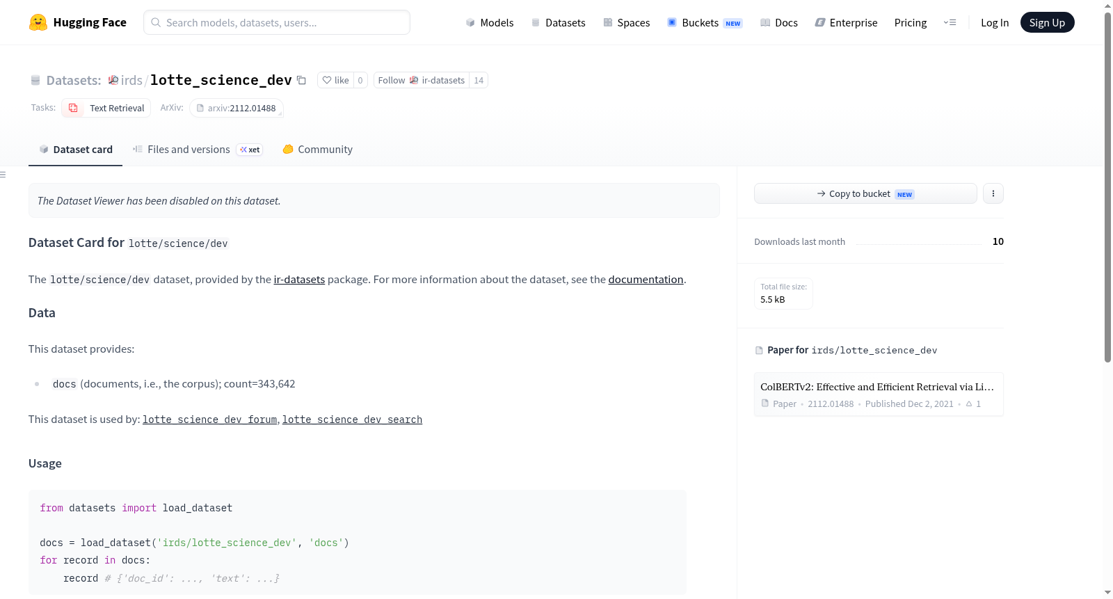The image size is (1113, 599).
Task: Follow the ir-datasets organization
Action: click(x=421, y=80)
